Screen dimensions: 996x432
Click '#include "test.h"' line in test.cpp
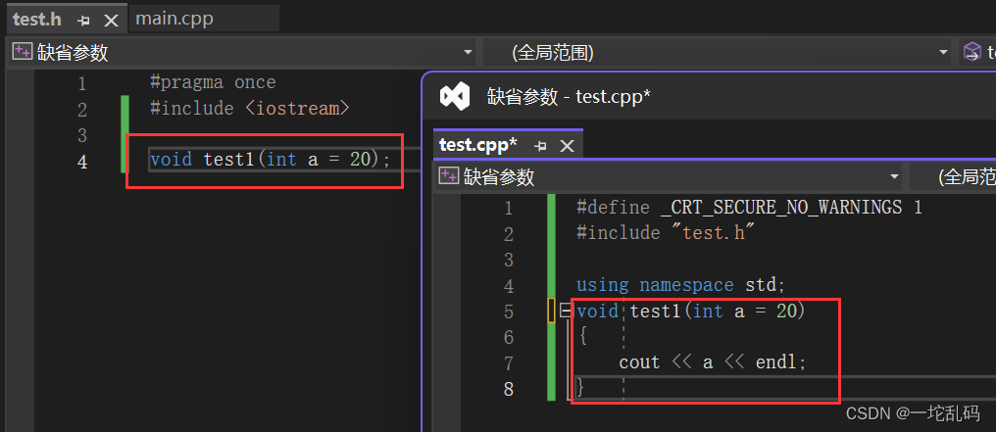(665, 233)
